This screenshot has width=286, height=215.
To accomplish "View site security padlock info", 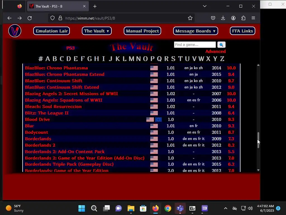I will pyautogui.click(x=60, y=18).
